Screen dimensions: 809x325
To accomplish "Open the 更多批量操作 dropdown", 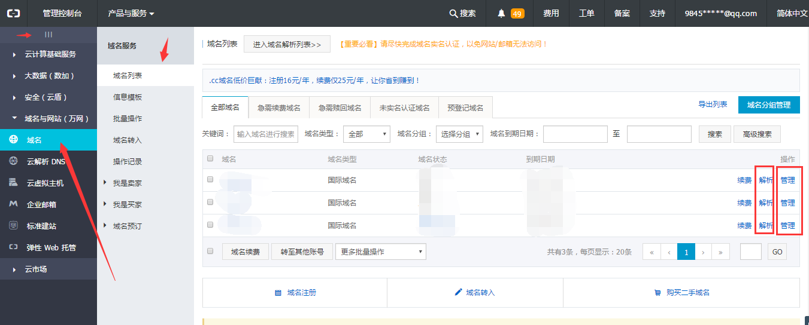I will [x=380, y=252].
